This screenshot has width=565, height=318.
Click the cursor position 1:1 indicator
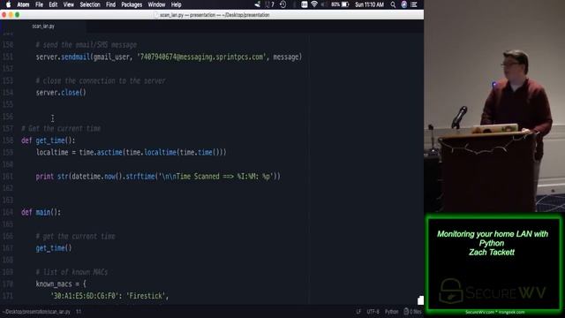(x=79, y=312)
